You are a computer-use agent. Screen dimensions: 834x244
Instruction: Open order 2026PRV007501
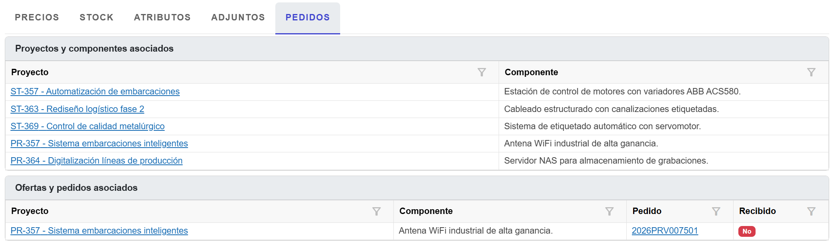pyautogui.click(x=665, y=231)
